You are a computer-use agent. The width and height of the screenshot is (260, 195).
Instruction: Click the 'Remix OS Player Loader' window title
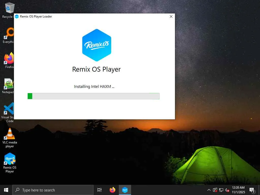point(36,17)
